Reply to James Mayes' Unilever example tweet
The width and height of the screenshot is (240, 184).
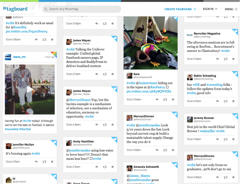[97, 74]
